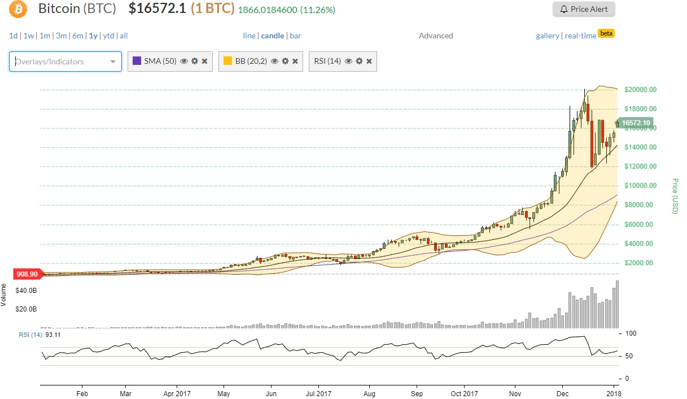Click the $16572.1 price header text

point(157,8)
